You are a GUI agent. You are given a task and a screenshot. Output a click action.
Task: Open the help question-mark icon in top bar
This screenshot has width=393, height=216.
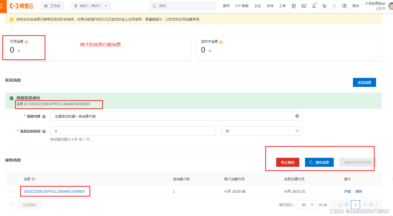pyautogui.click(x=344, y=6)
